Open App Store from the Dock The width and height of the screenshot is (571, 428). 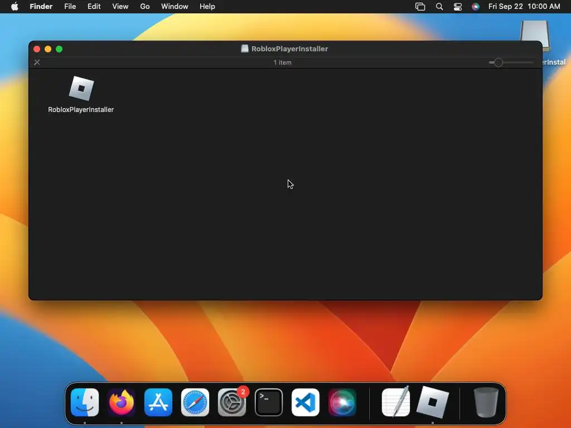tap(158, 402)
